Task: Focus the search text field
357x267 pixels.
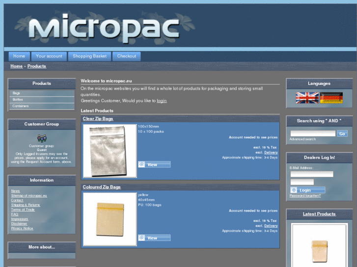Action: [313, 133]
